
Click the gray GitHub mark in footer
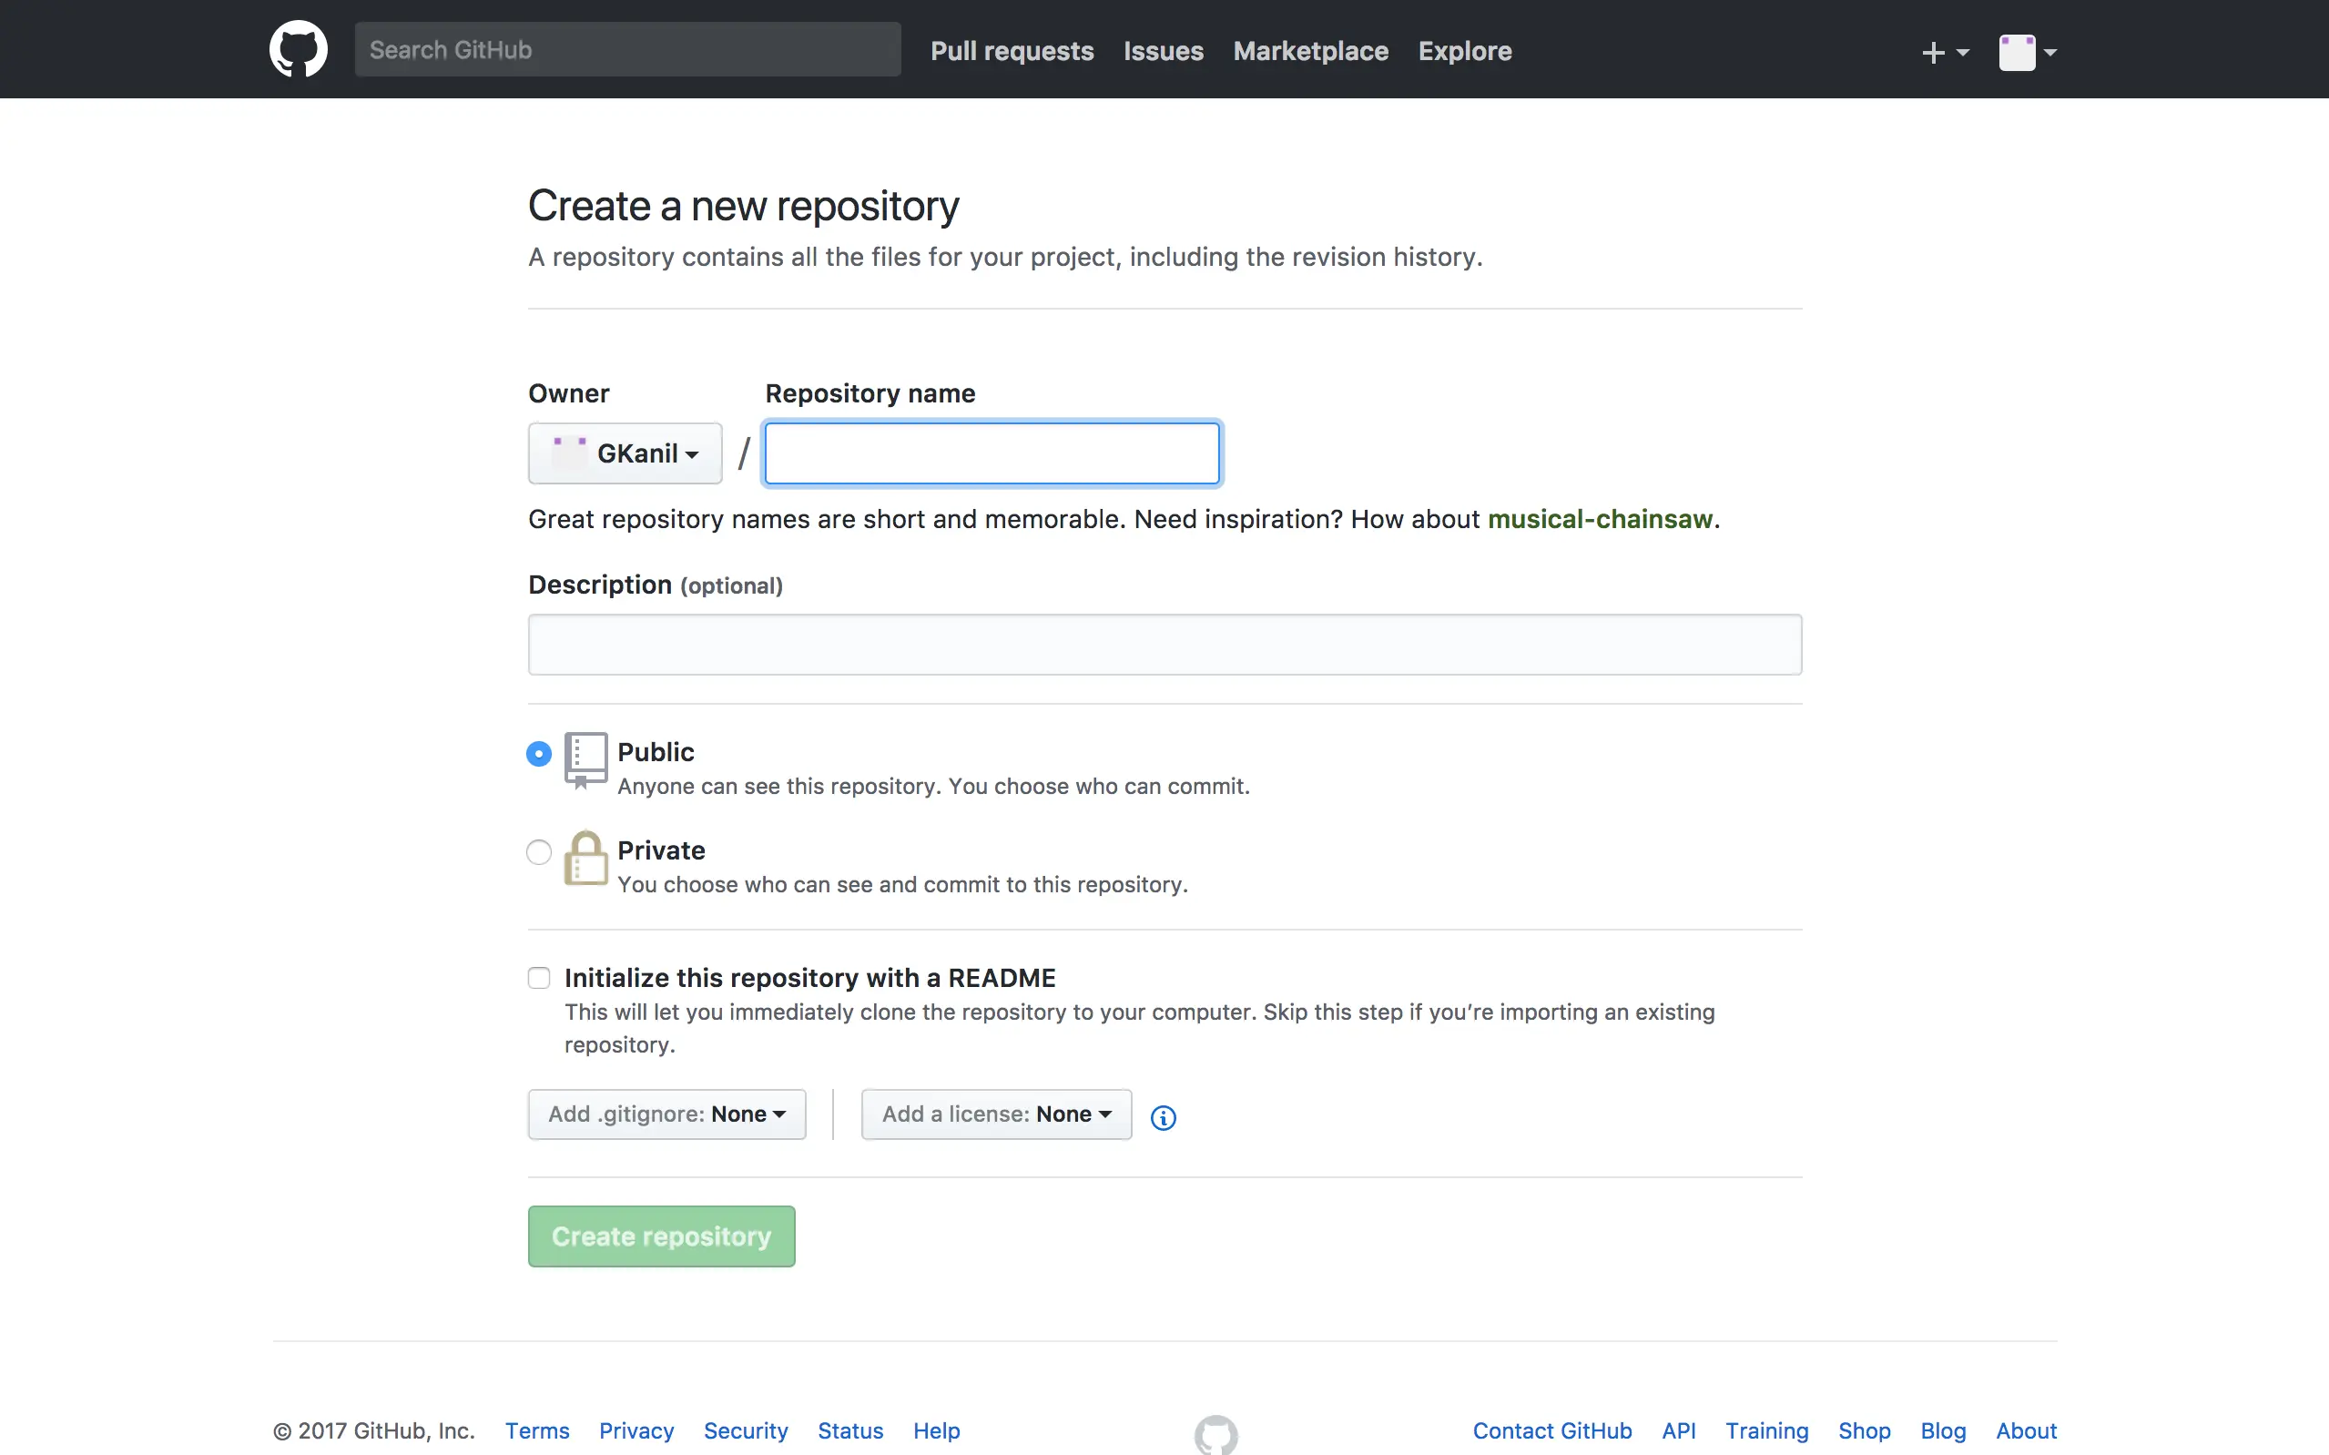(1216, 1434)
